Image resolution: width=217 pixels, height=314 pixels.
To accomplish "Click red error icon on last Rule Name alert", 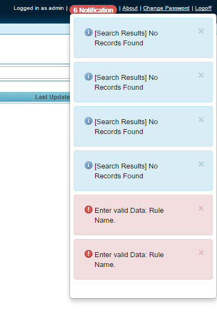I will 89,254.
